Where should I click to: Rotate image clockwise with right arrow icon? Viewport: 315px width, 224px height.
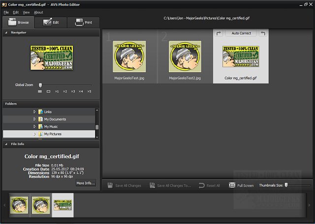pyautogui.click(x=219, y=33)
